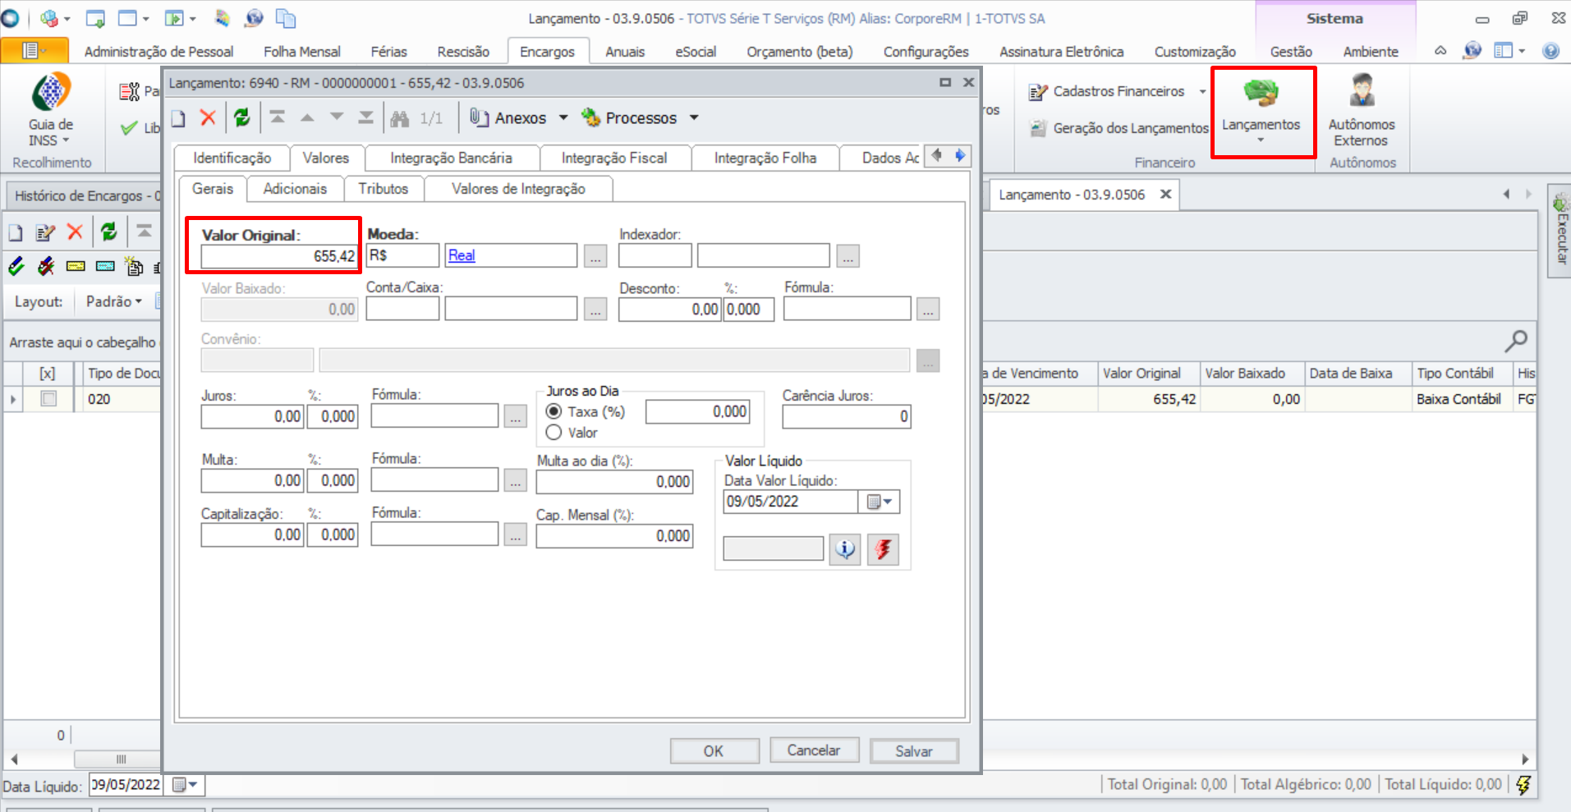This screenshot has width=1571, height=812.
Task: Open the Tributos sub-tab
Action: click(383, 189)
